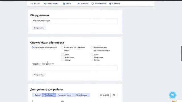Click the Рабочее место monitor icon
The image size is (182, 102).
pos(92,4)
